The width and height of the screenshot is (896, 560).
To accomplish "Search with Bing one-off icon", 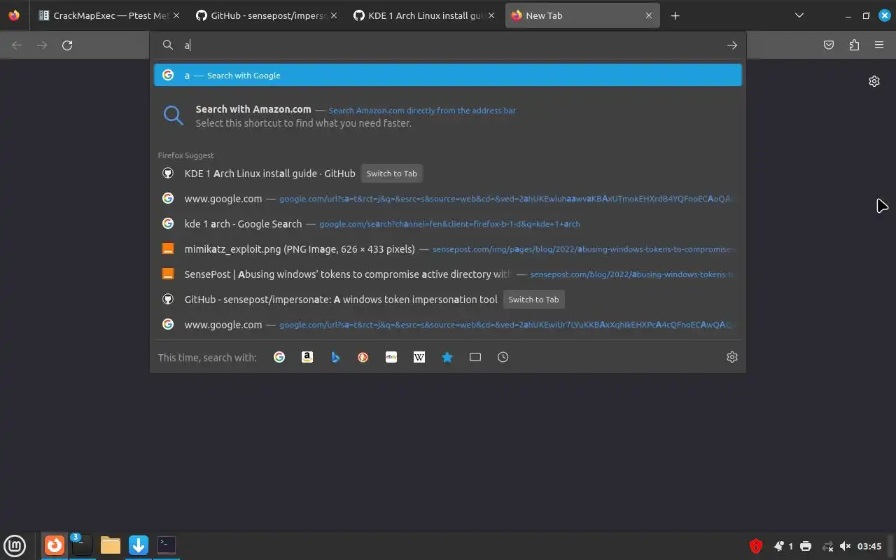I will click(x=335, y=357).
